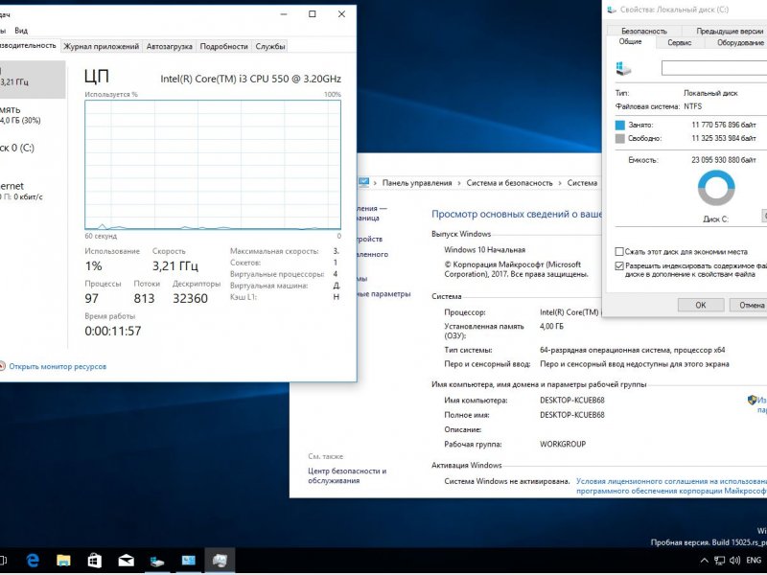Screen dimensions: 767x575
Task: Open the Сервис tab
Action: 680,42
